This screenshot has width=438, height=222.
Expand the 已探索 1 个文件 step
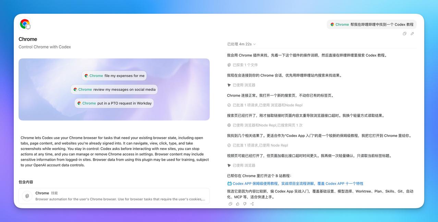(242, 65)
